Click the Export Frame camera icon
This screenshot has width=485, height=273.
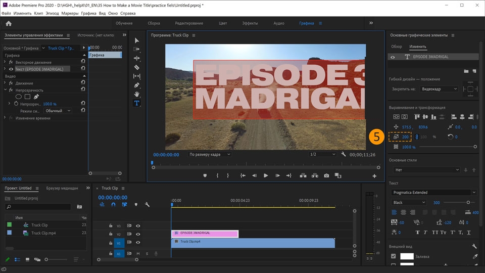pyautogui.click(x=326, y=175)
